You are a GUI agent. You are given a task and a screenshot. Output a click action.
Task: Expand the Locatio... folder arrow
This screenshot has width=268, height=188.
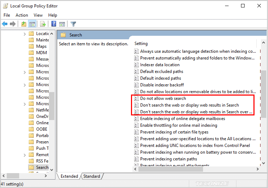(x=24, y=34)
